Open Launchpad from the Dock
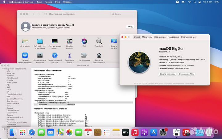Viewport: 222px width, 139px height. tap(23, 133)
